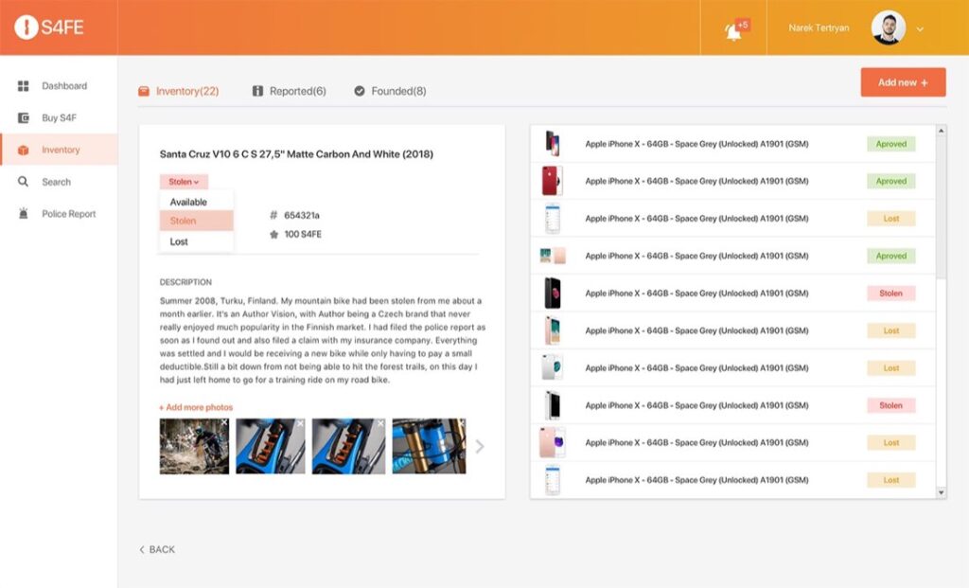The width and height of the screenshot is (969, 588).
Task: Select Inventory in the left sidebar
Action: [59, 150]
